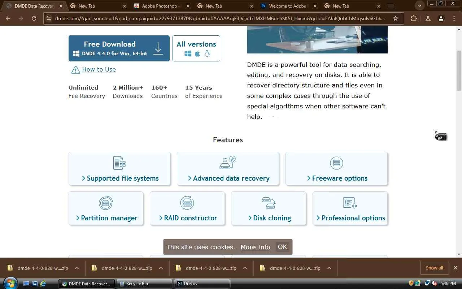The height and width of the screenshot is (289, 462).
Task: Launch Internet Explorer from quick launch
Action: click(43, 284)
